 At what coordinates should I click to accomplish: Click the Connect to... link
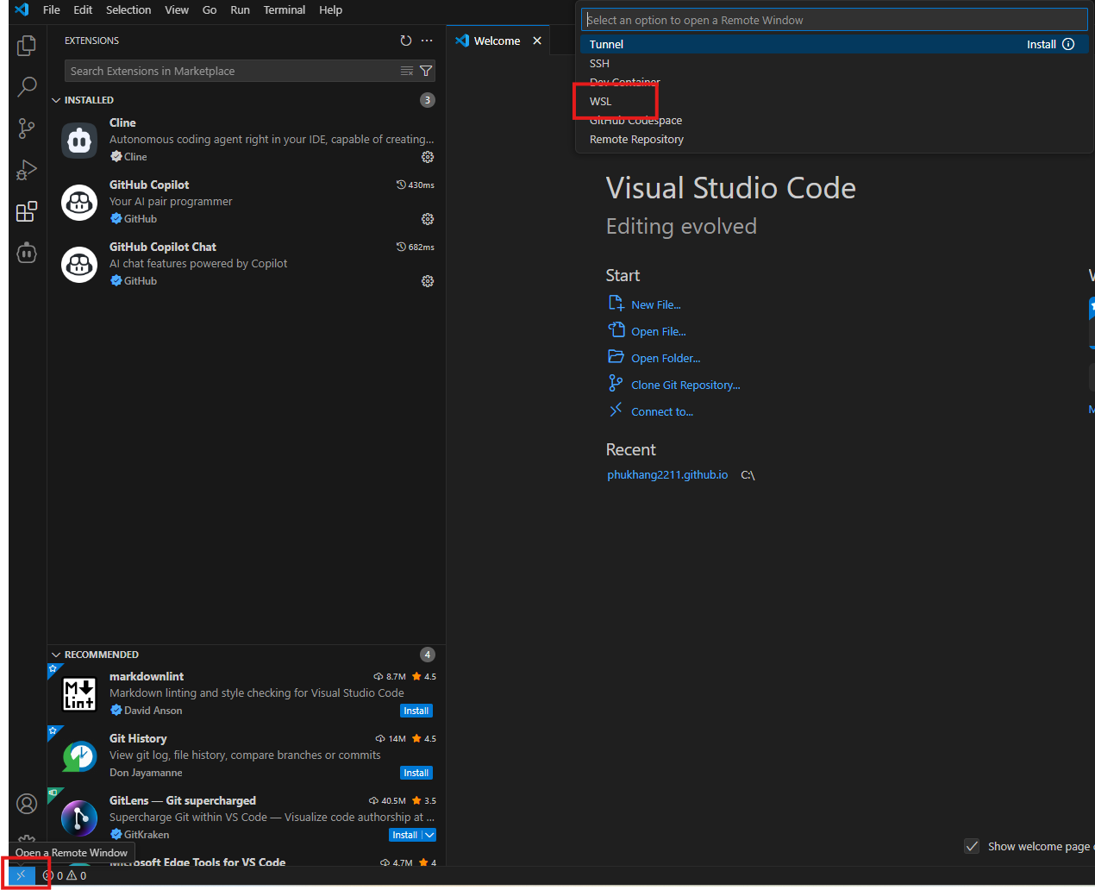click(661, 411)
